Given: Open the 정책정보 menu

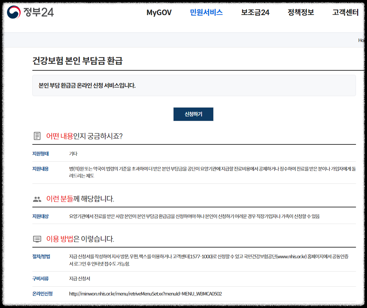Looking at the screenshot, I should (300, 12).
